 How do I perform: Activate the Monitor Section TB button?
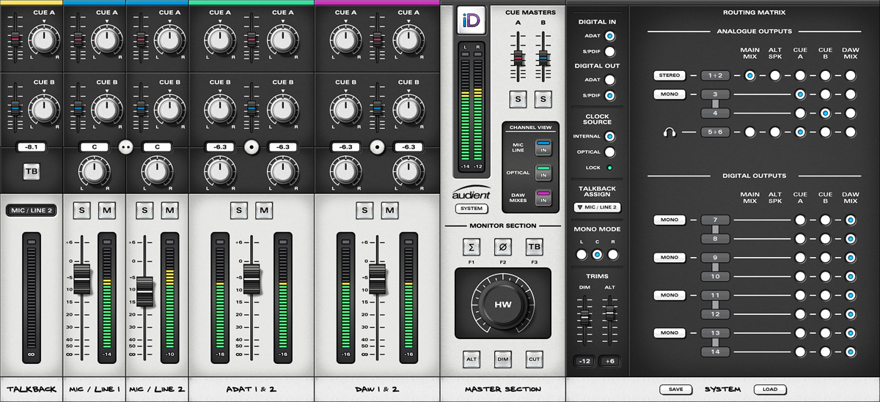[535, 247]
